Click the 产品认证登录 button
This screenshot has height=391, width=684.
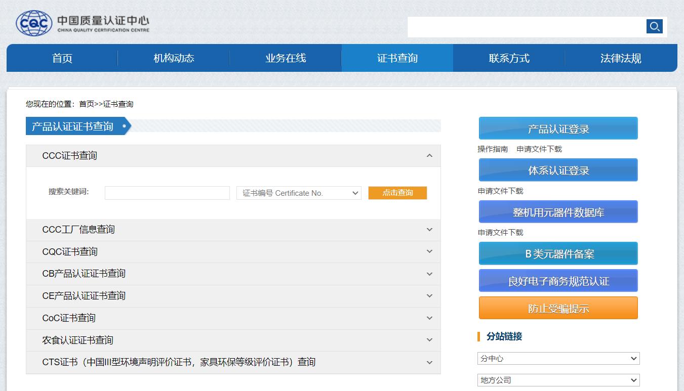(x=558, y=128)
